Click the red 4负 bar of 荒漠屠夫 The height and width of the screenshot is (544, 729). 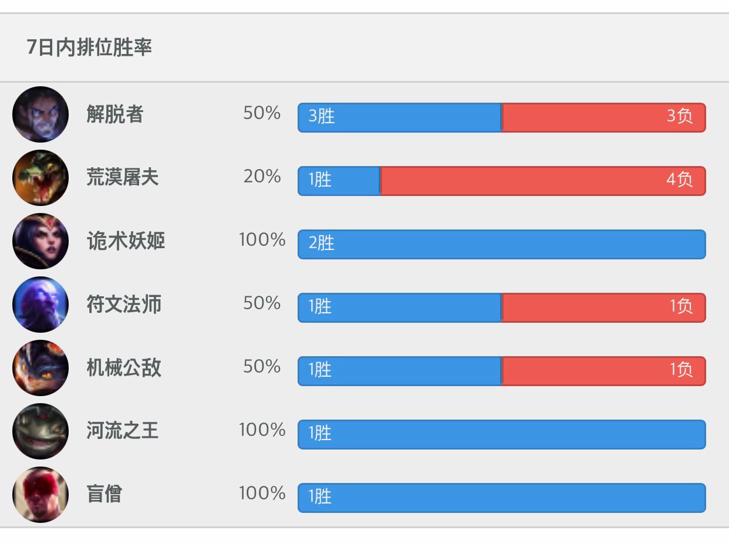tap(543, 181)
